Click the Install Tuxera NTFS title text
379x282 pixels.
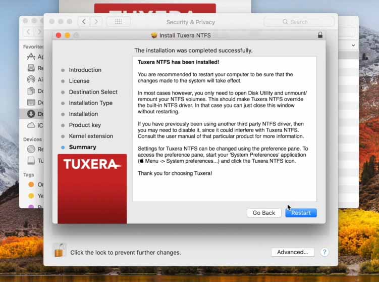coord(185,35)
